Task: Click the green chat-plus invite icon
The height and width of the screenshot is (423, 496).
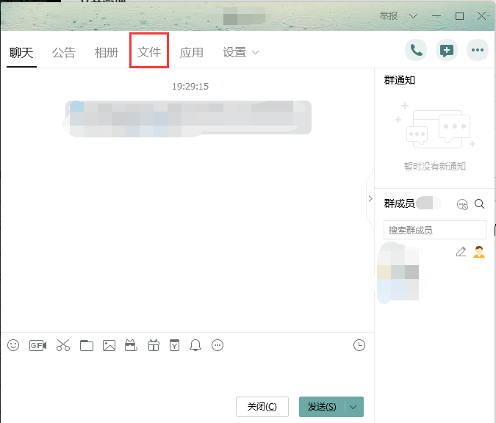Action: pyautogui.click(x=447, y=50)
